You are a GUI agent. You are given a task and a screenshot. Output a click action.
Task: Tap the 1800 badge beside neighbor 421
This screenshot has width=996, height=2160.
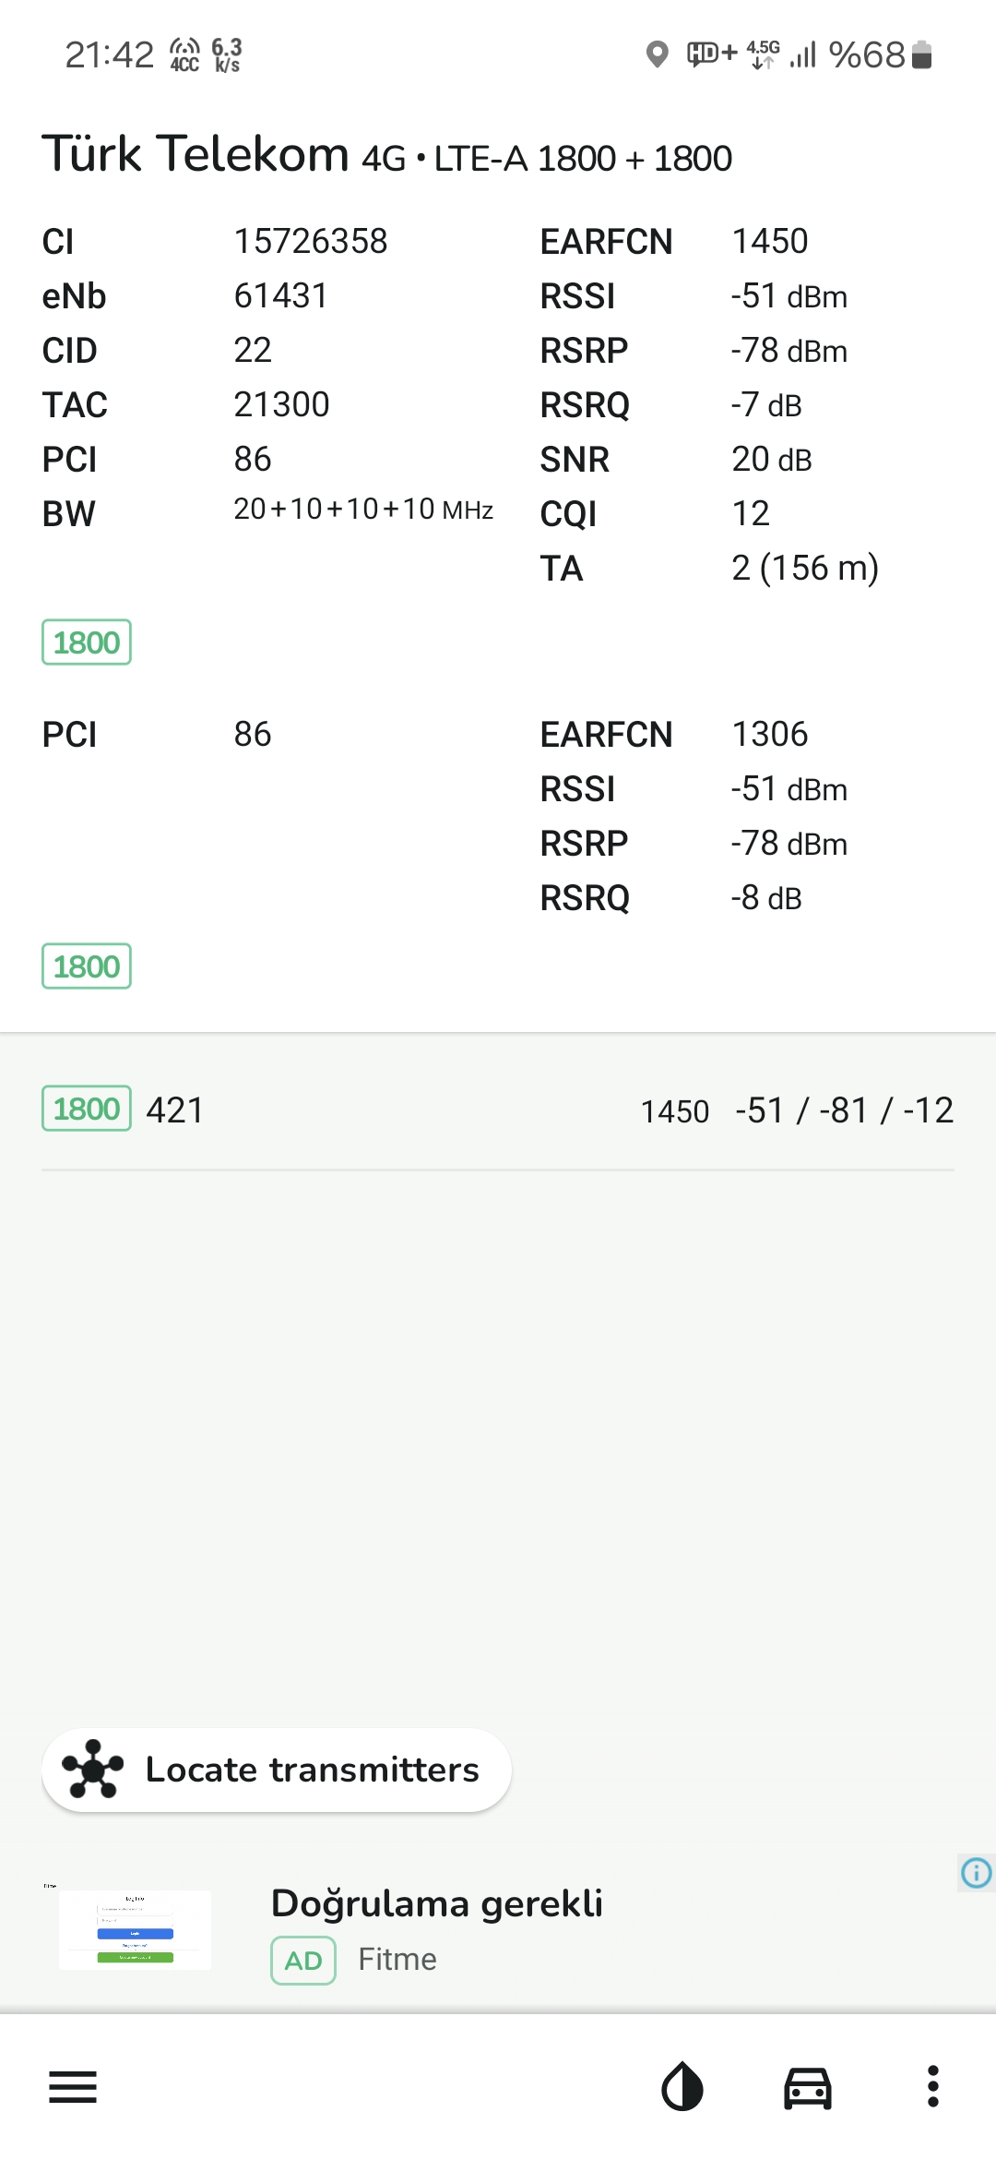click(87, 1109)
